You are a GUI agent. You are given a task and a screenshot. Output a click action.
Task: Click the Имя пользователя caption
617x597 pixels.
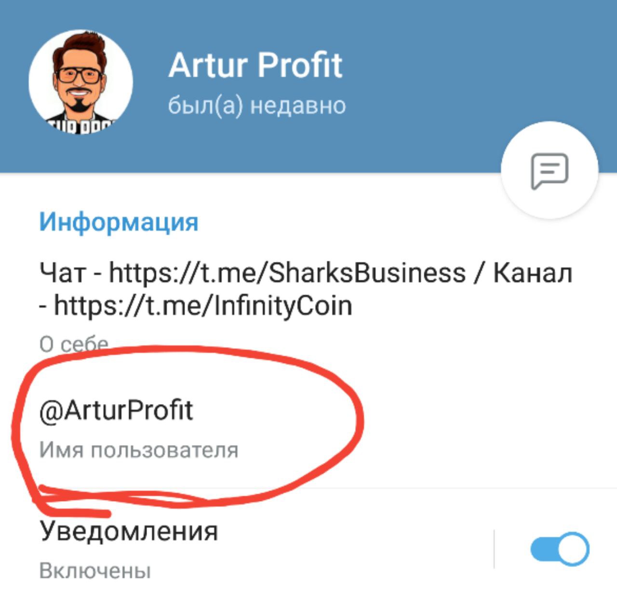(x=139, y=450)
